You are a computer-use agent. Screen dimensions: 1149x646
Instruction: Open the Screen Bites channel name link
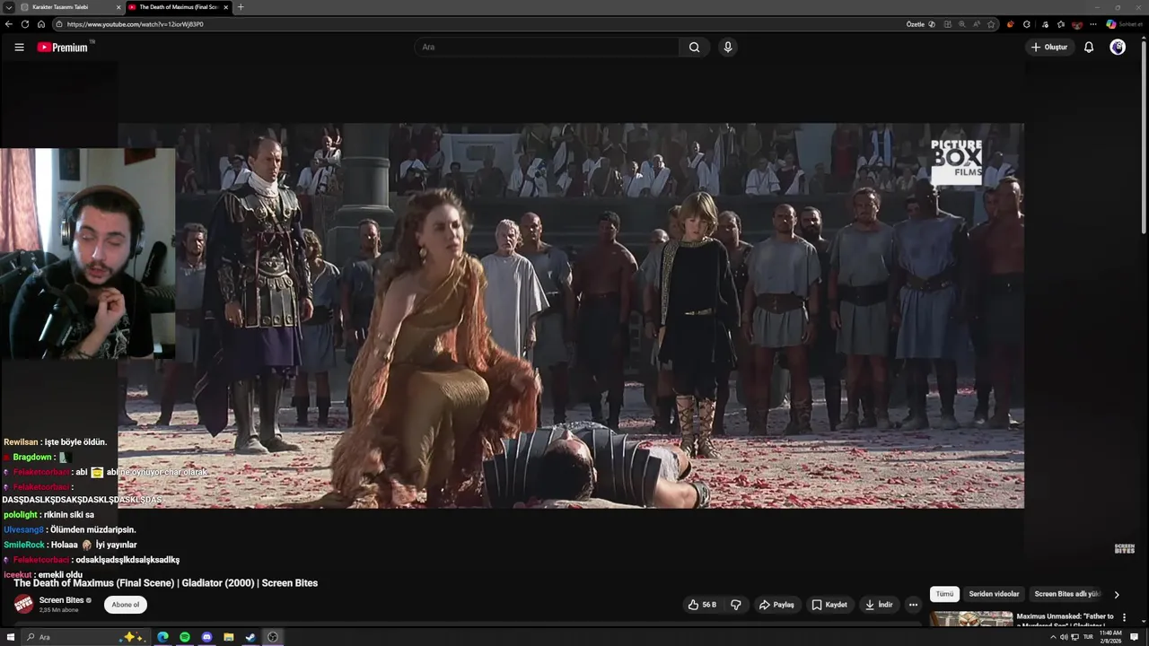[61, 600]
